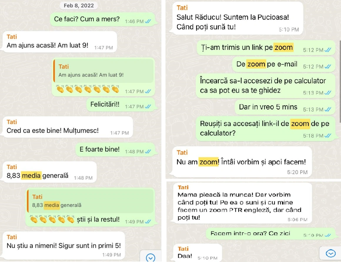Click highlighted 'media' in '8,83 media generală' message
The width and height of the screenshot is (341, 262).
(31, 175)
